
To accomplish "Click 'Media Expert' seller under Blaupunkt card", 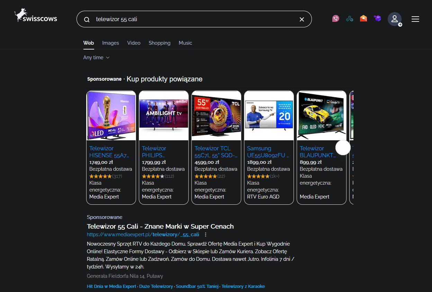I will (314, 197).
